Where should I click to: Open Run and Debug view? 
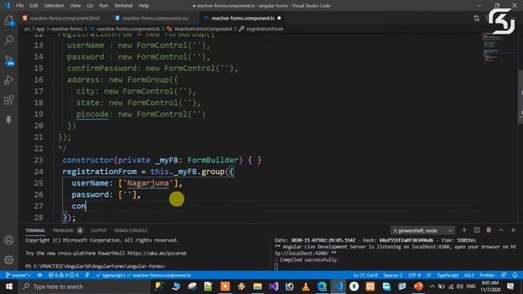(x=9, y=80)
